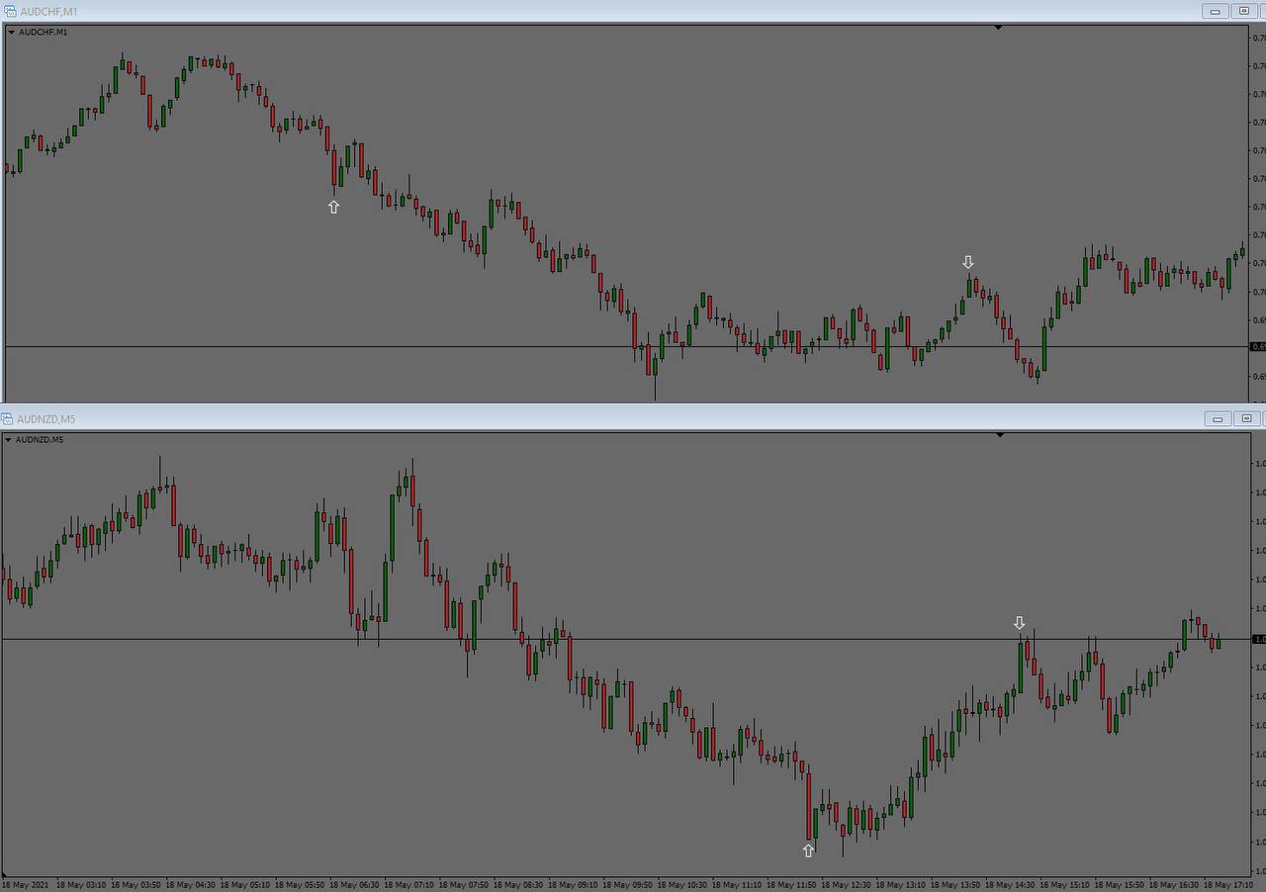Click the "18 May 2021" time axis label
Viewport: 1266px width, 892px height.
26,885
